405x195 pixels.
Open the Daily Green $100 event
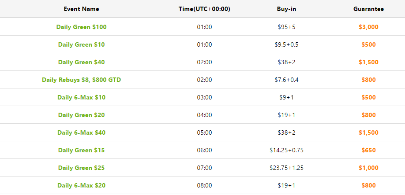[x=81, y=27]
